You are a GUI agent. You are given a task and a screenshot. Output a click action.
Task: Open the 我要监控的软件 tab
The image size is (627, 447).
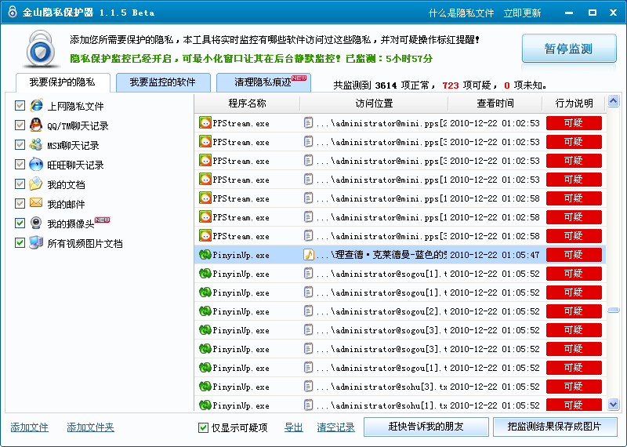click(x=163, y=82)
